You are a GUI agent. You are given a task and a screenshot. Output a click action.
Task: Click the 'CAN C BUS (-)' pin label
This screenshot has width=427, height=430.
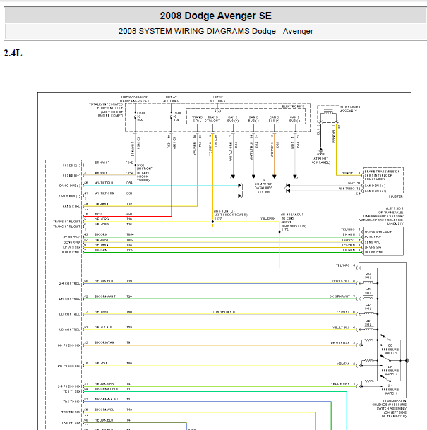(x=70, y=186)
